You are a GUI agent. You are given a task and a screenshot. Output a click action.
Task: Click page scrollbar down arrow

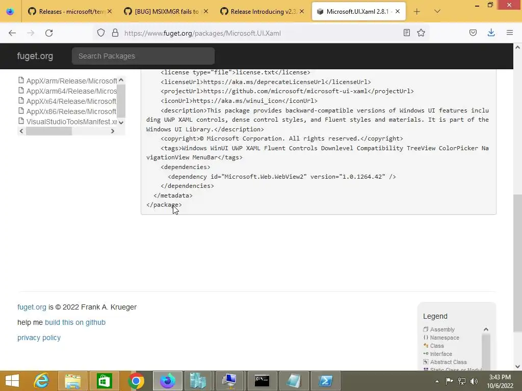[x=518, y=367]
